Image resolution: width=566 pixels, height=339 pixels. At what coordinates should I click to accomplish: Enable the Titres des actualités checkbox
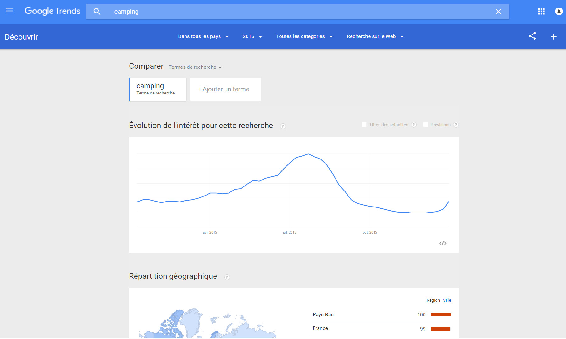(x=364, y=125)
